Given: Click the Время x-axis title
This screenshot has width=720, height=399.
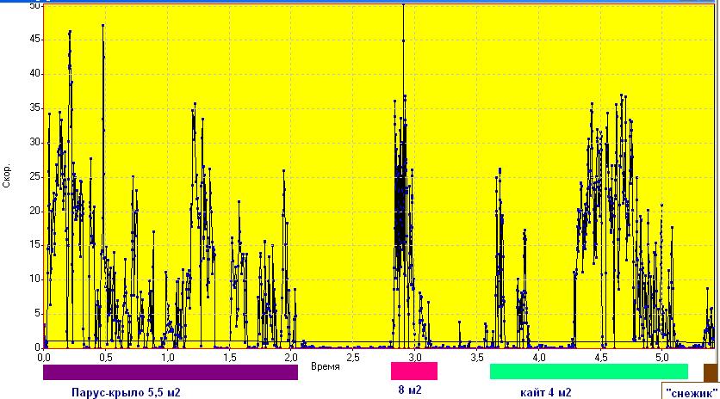Looking at the screenshot, I should [325, 366].
